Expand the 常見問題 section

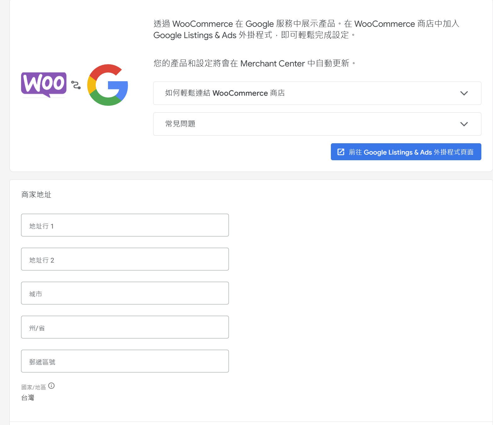(317, 124)
